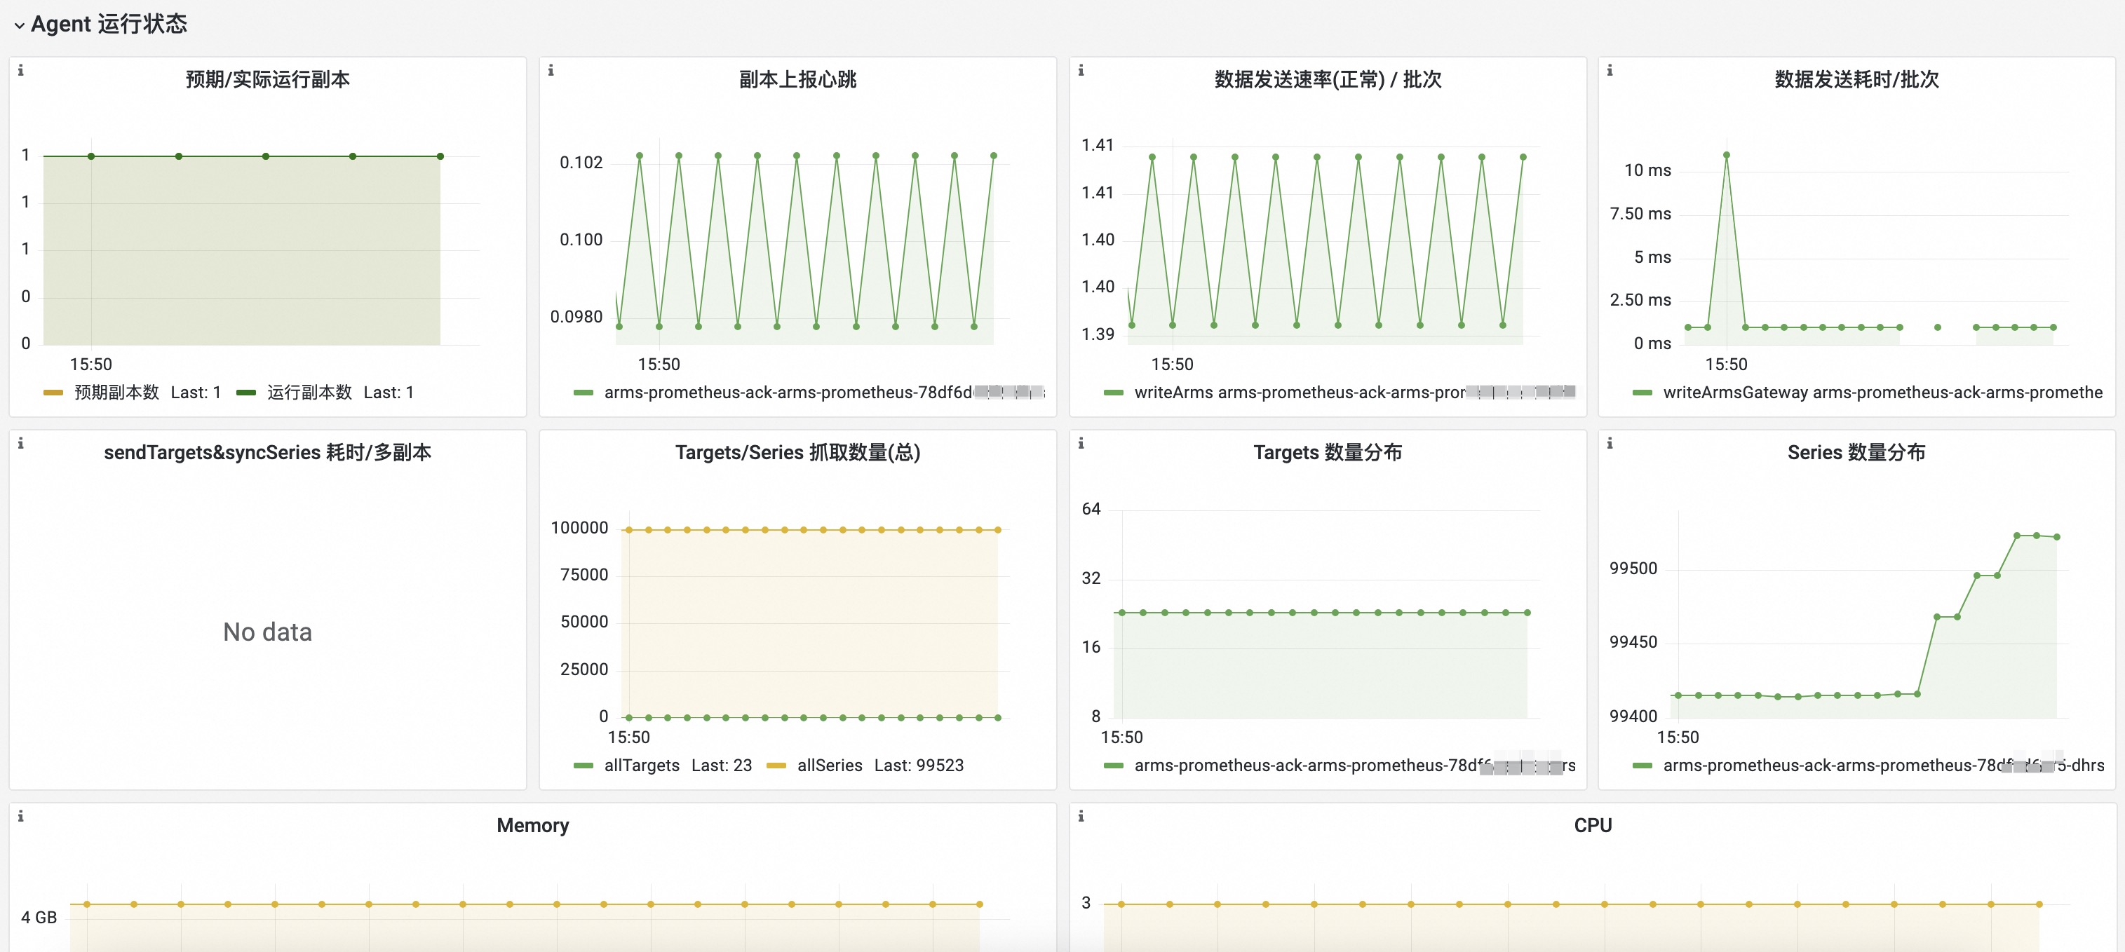Click last data point in Series 数量分布 chart

[x=2056, y=536]
